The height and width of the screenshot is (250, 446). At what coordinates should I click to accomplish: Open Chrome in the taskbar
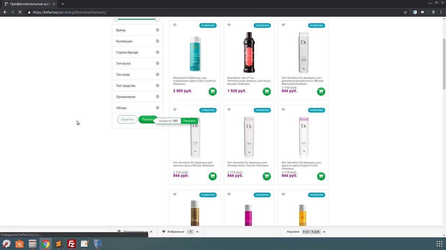[x=46, y=244]
